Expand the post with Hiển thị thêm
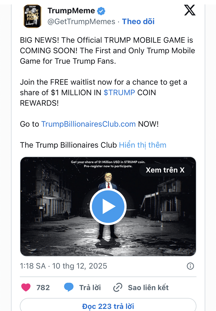Image resolution: width=216 pixels, height=311 pixels. tap(142, 145)
